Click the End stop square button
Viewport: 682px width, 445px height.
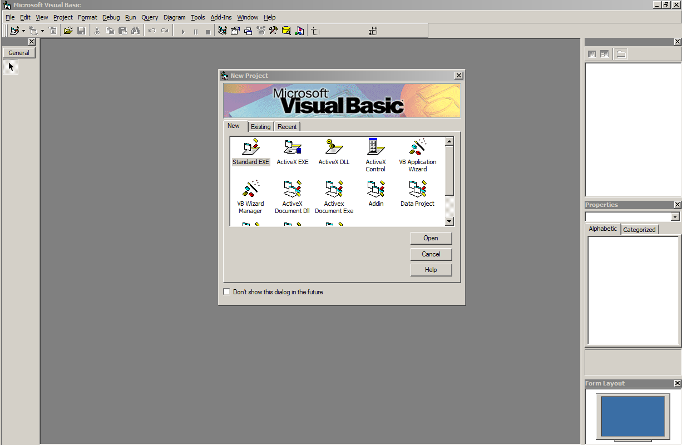[x=208, y=32]
